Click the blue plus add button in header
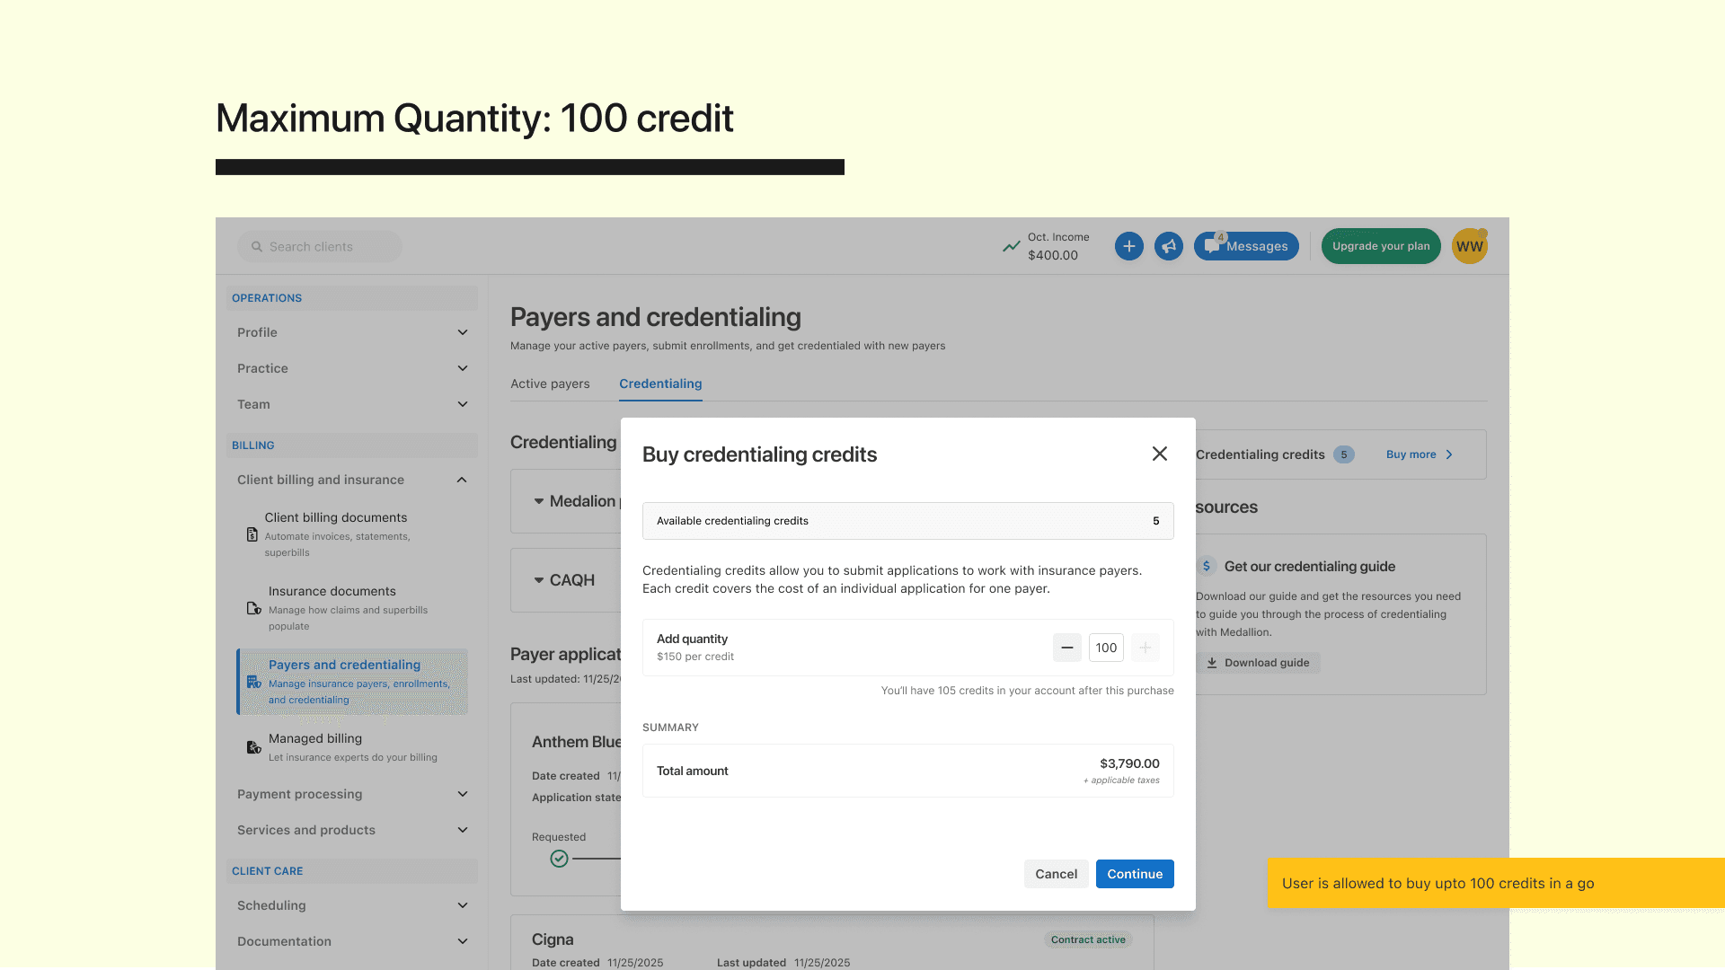Image resolution: width=1725 pixels, height=970 pixels. pyautogui.click(x=1129, y=246)
